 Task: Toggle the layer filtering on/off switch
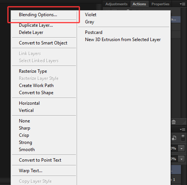coord(183,138)
